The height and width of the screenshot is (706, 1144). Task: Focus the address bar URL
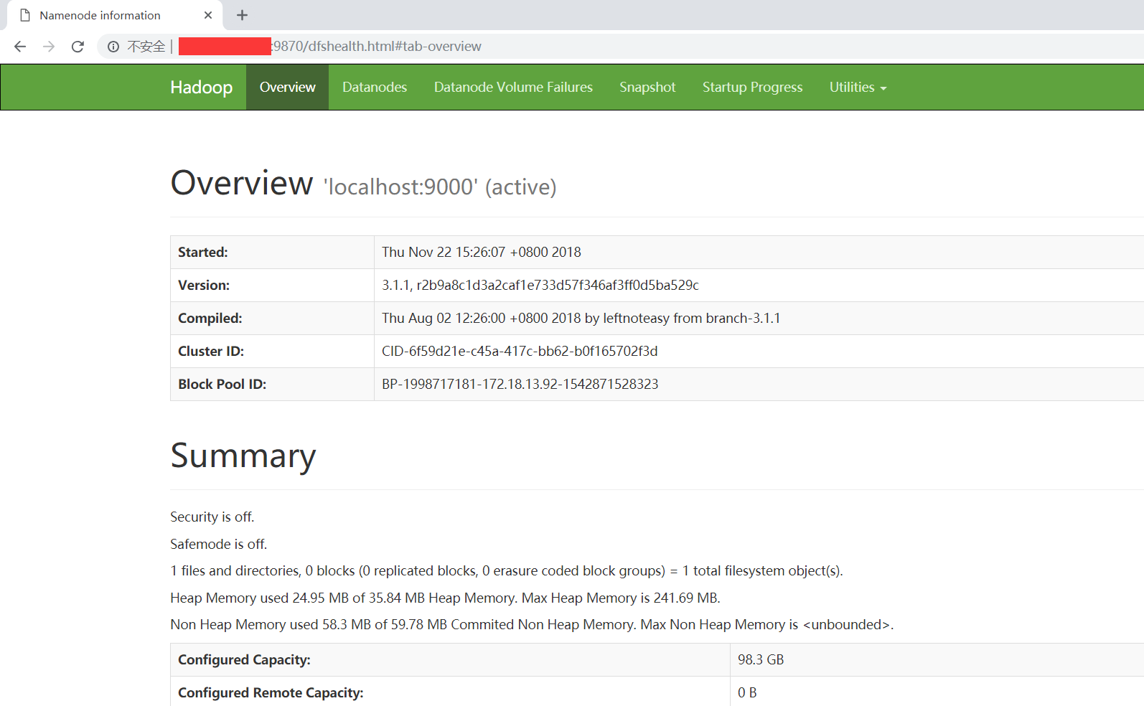click(377, 47)
